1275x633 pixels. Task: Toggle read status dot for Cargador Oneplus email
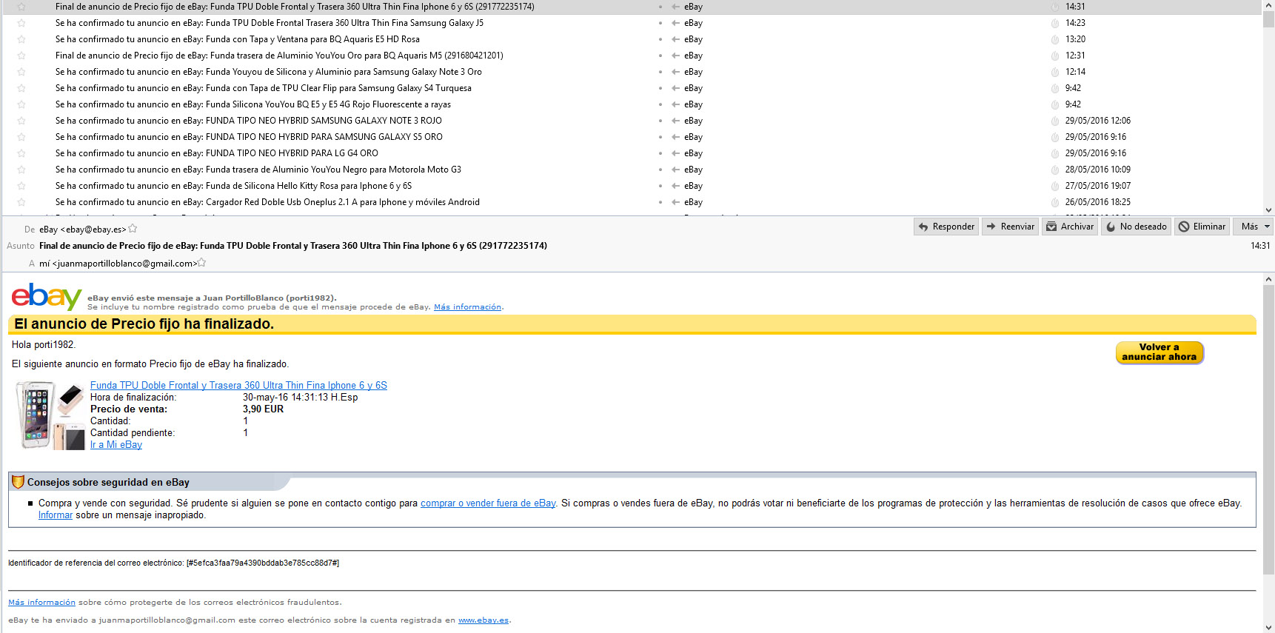660,202
